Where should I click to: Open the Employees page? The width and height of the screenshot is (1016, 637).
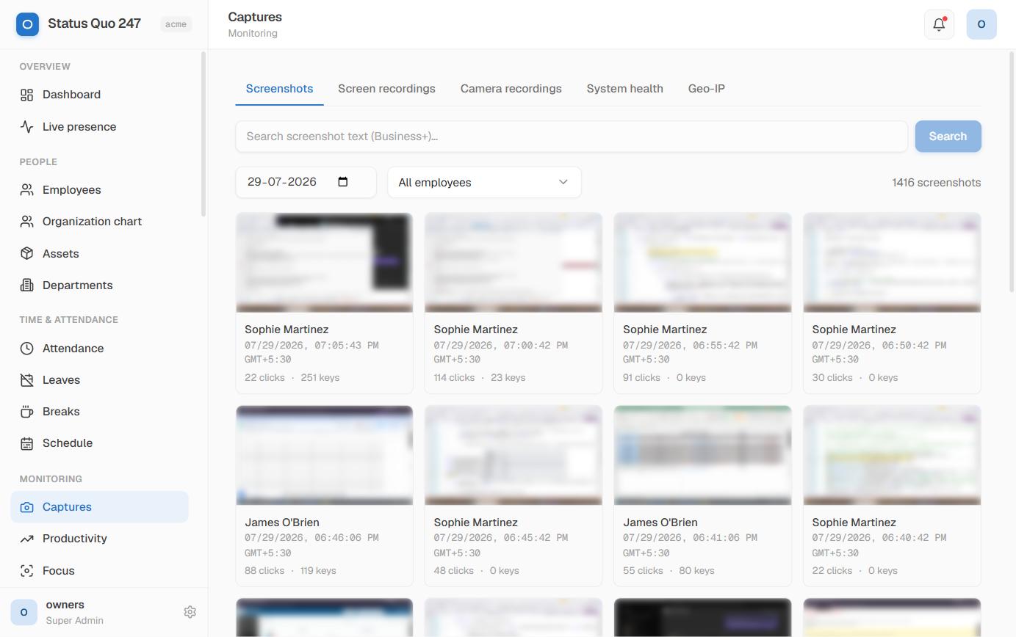point(99,190)
